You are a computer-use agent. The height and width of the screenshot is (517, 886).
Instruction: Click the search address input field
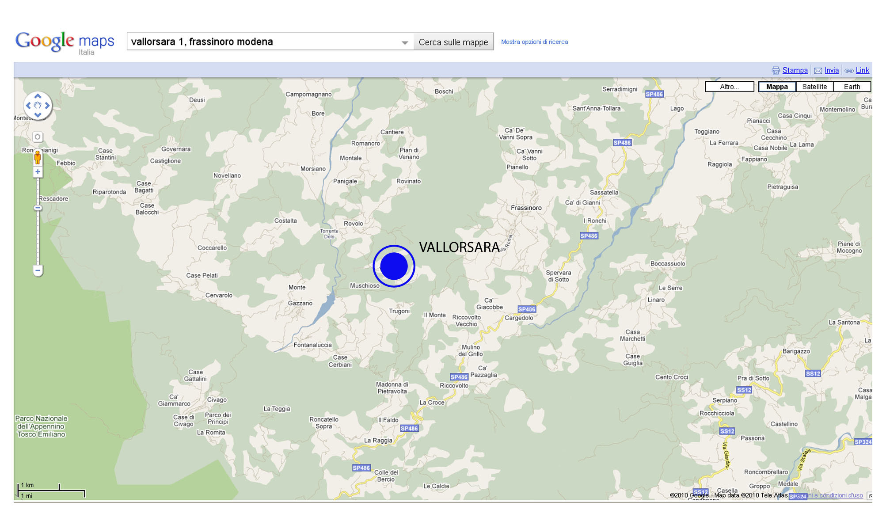point(265,42)
